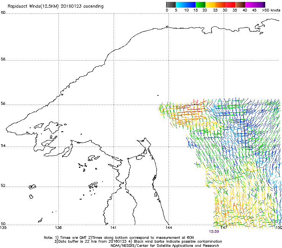Click the '45' label under the color bar
Screen dimensions: 282x248
coord(254,10)
